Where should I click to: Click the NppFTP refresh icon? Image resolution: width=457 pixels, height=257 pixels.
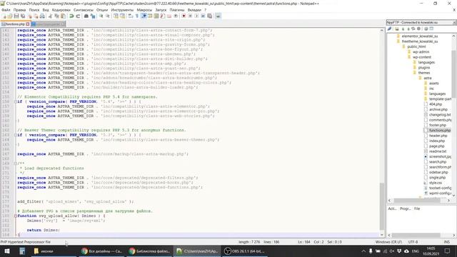[413, 29]
